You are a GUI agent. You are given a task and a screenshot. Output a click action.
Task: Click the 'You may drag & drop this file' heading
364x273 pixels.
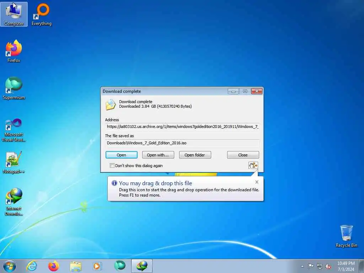[x=156, y=183]
